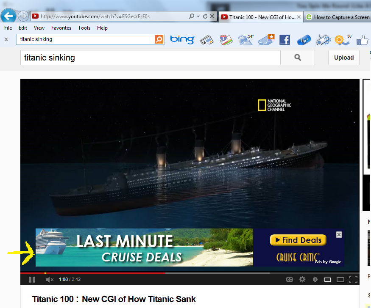This screenshot has width=371, height=308.
Task: Click the yellow 'Find Deals' button
Action: tap(298, 240)
